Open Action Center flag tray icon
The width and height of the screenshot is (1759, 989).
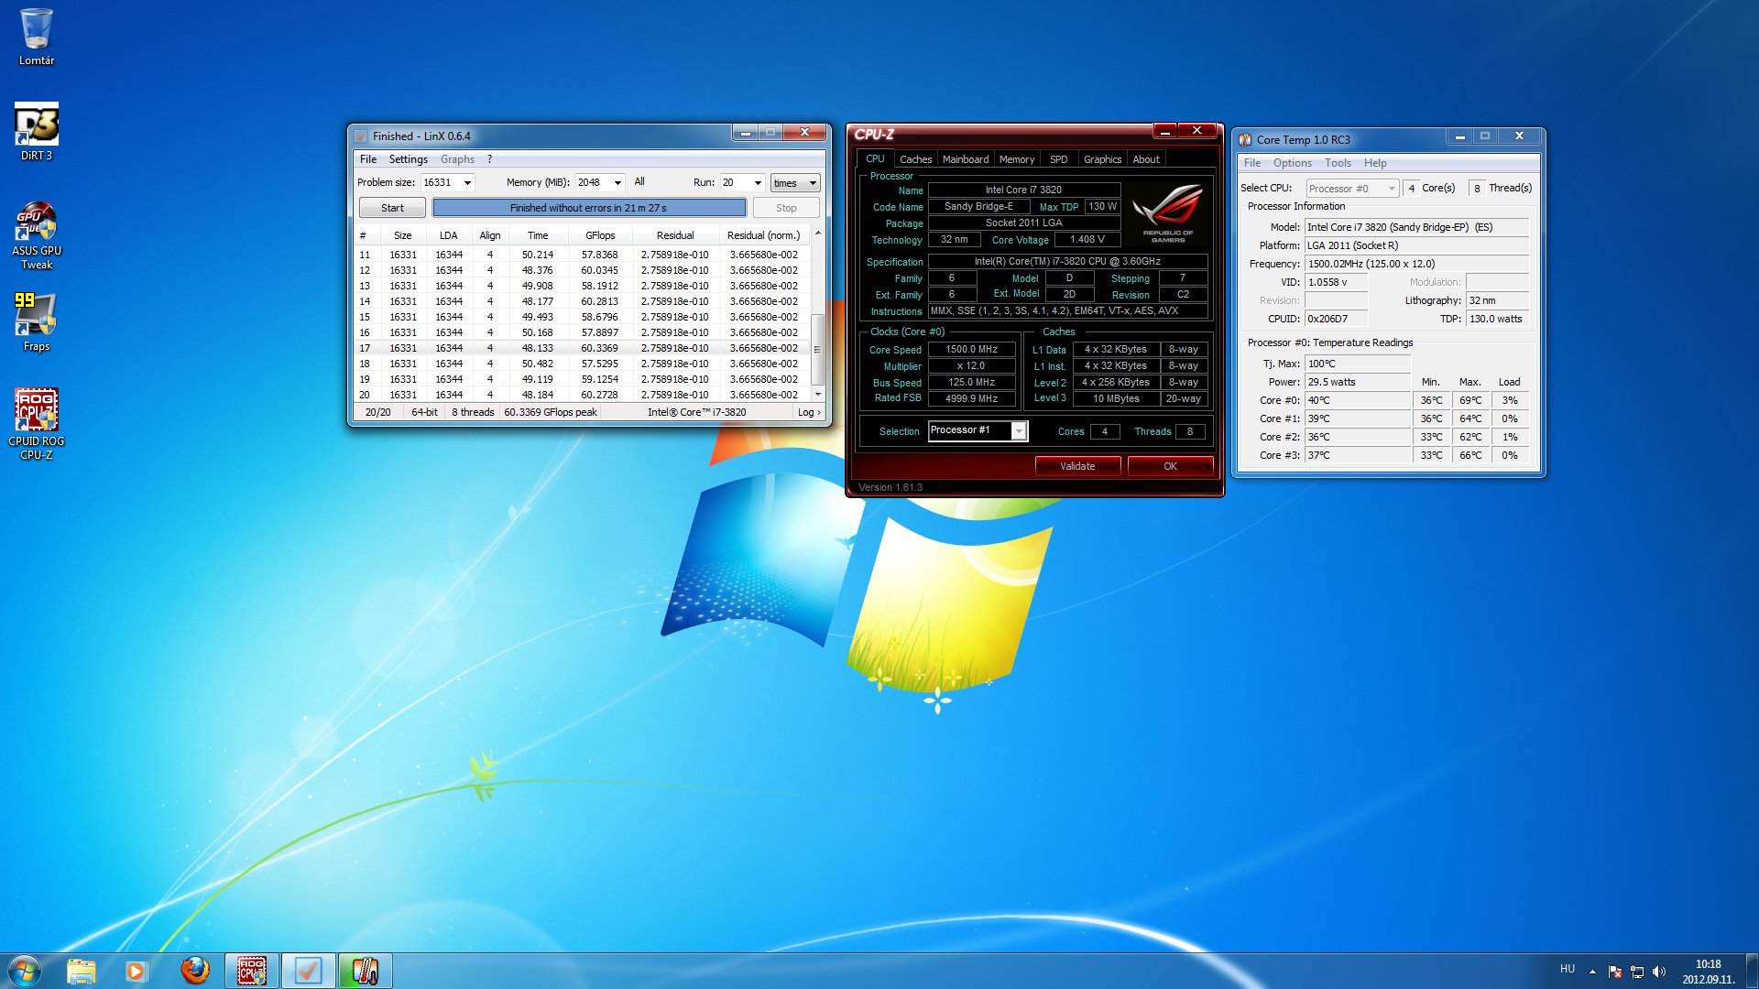click(1615, 972)
